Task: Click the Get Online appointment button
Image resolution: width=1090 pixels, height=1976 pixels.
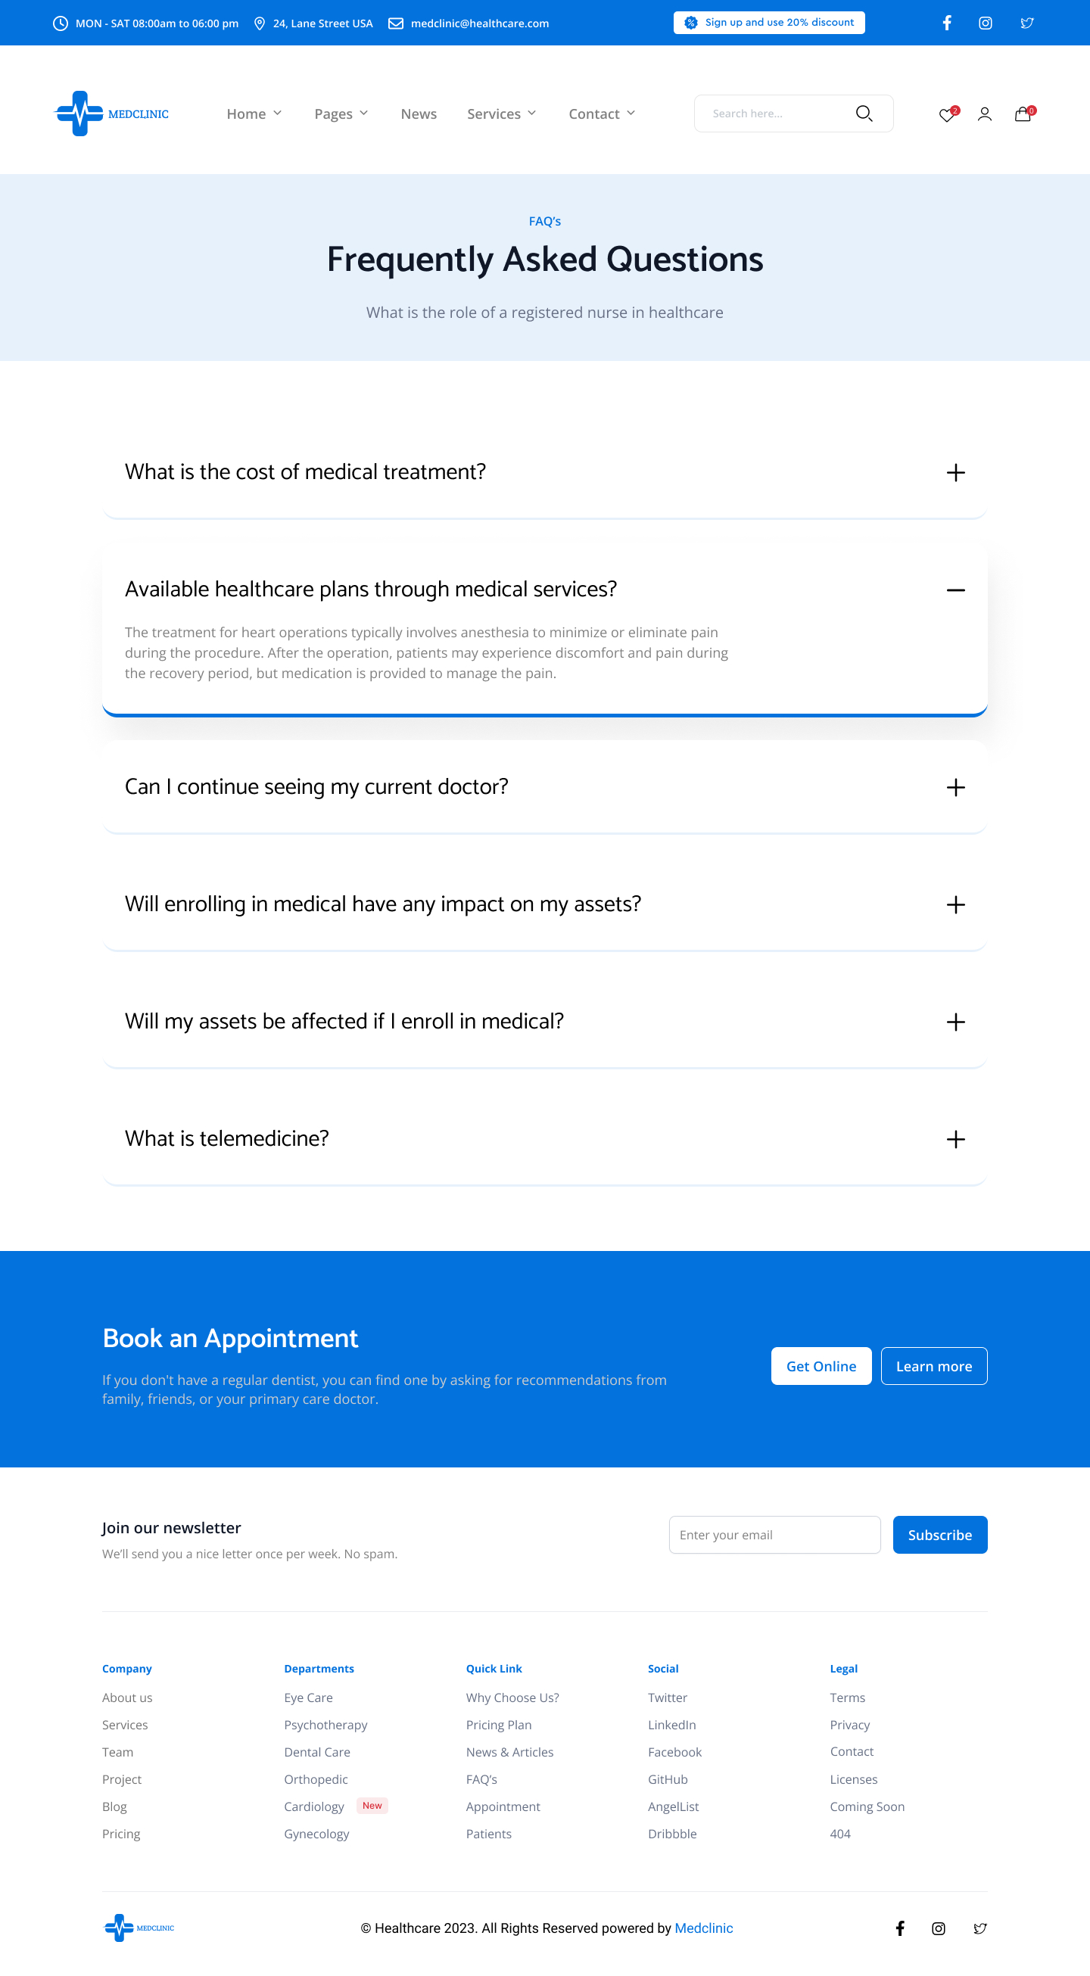Action: [x=821, y=1365]
